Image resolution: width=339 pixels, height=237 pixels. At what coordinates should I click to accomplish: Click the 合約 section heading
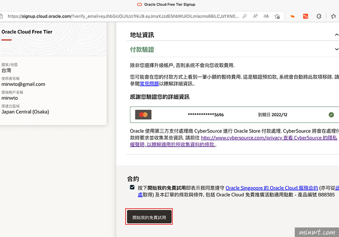pyautogui.click(x=133, y=179)
